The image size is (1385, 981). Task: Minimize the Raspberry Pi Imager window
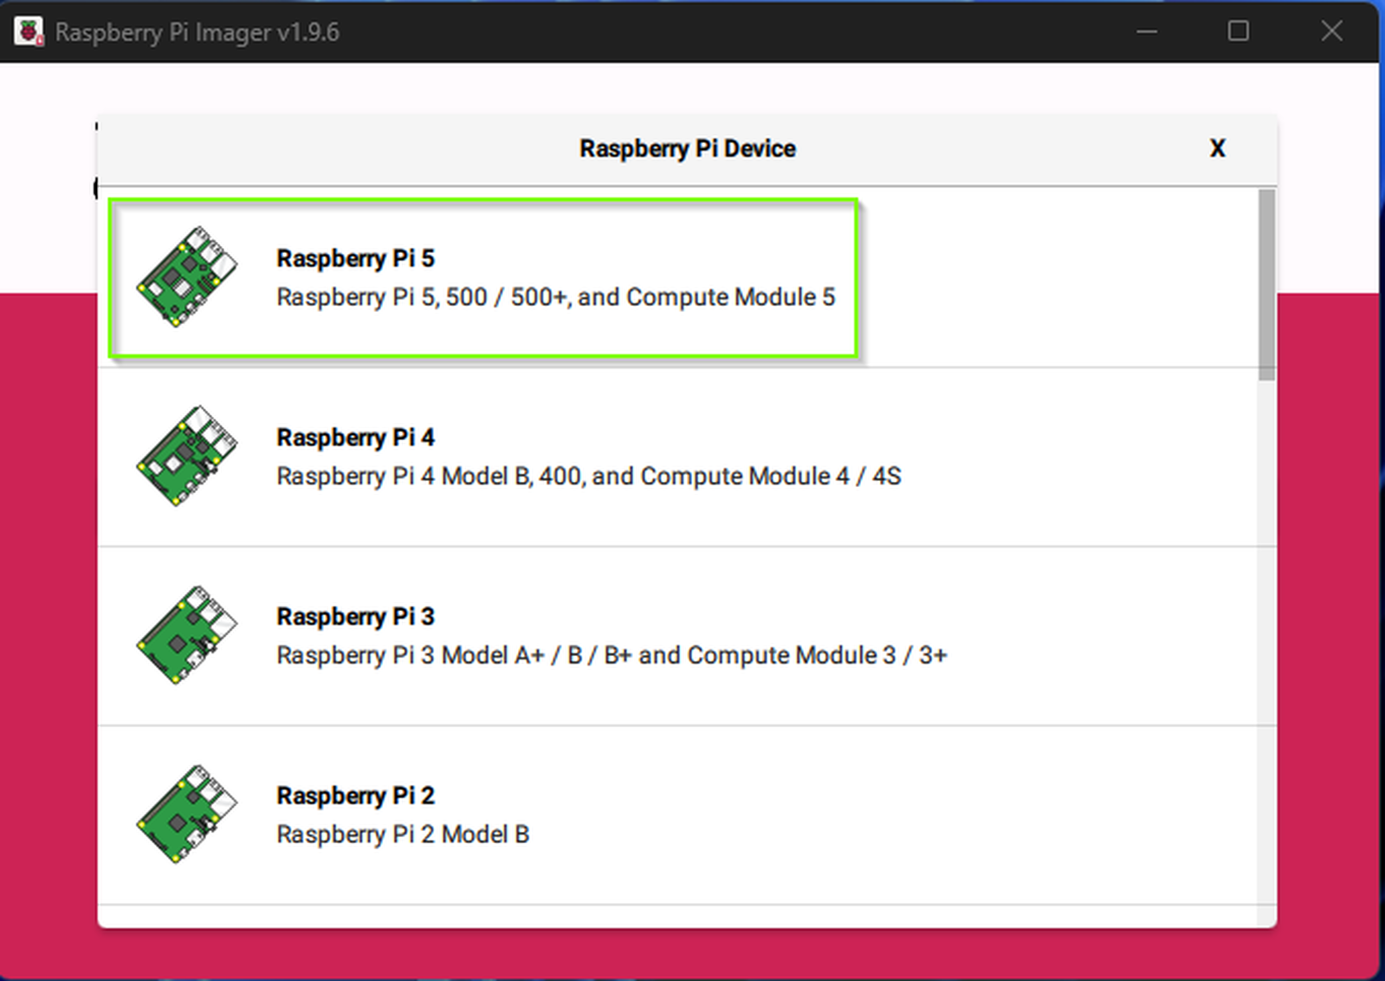click(x=1147, y=32)
